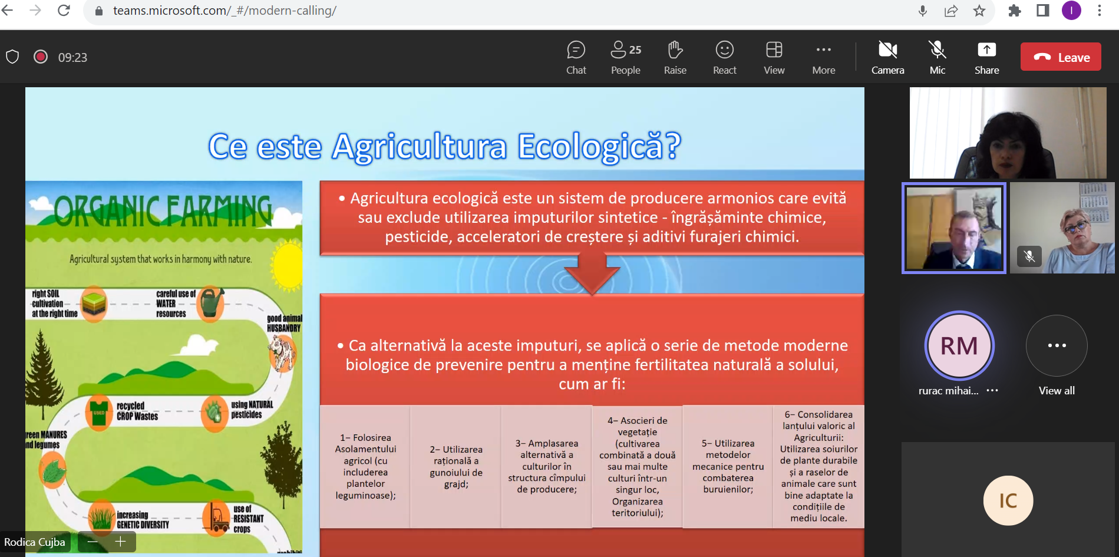Open the shield privacy icon
The width and height of the screenshot is (1119, 557).
click(12, 57)
